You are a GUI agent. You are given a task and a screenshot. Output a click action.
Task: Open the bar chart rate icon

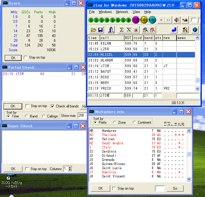pos(136,30)
